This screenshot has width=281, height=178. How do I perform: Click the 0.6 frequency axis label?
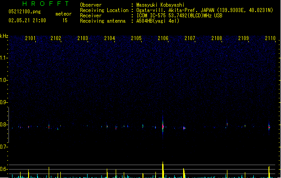point(4,169)
